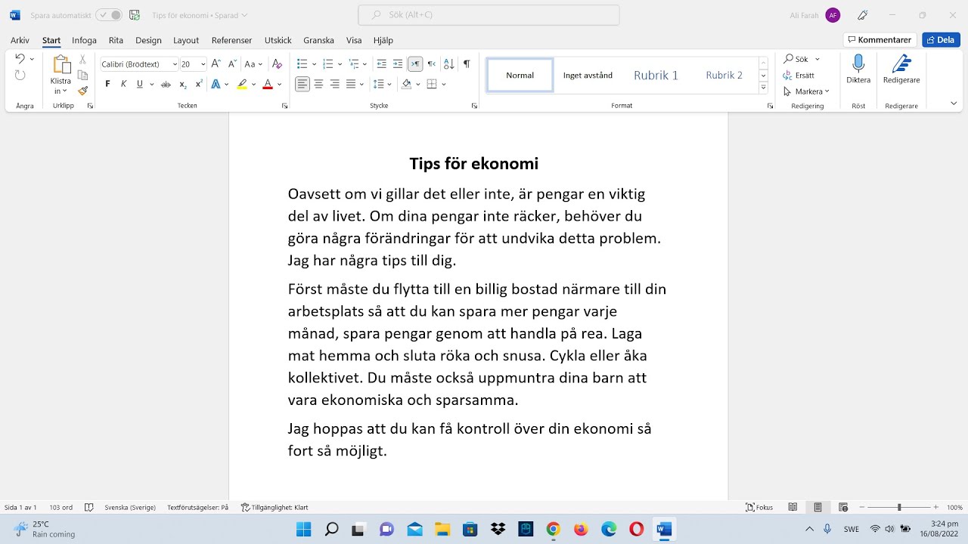Click the Dela share button

point(941,40)
